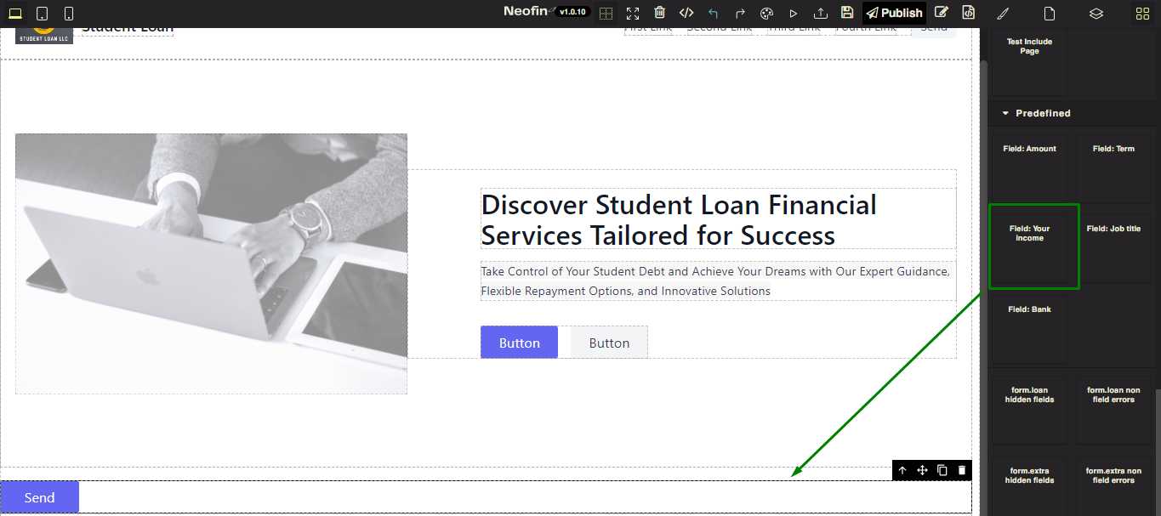The image size is (1161, 516).
Task: Select the Discover Student Loan heading
Action: pyautogui.click(x=718, y=219)
